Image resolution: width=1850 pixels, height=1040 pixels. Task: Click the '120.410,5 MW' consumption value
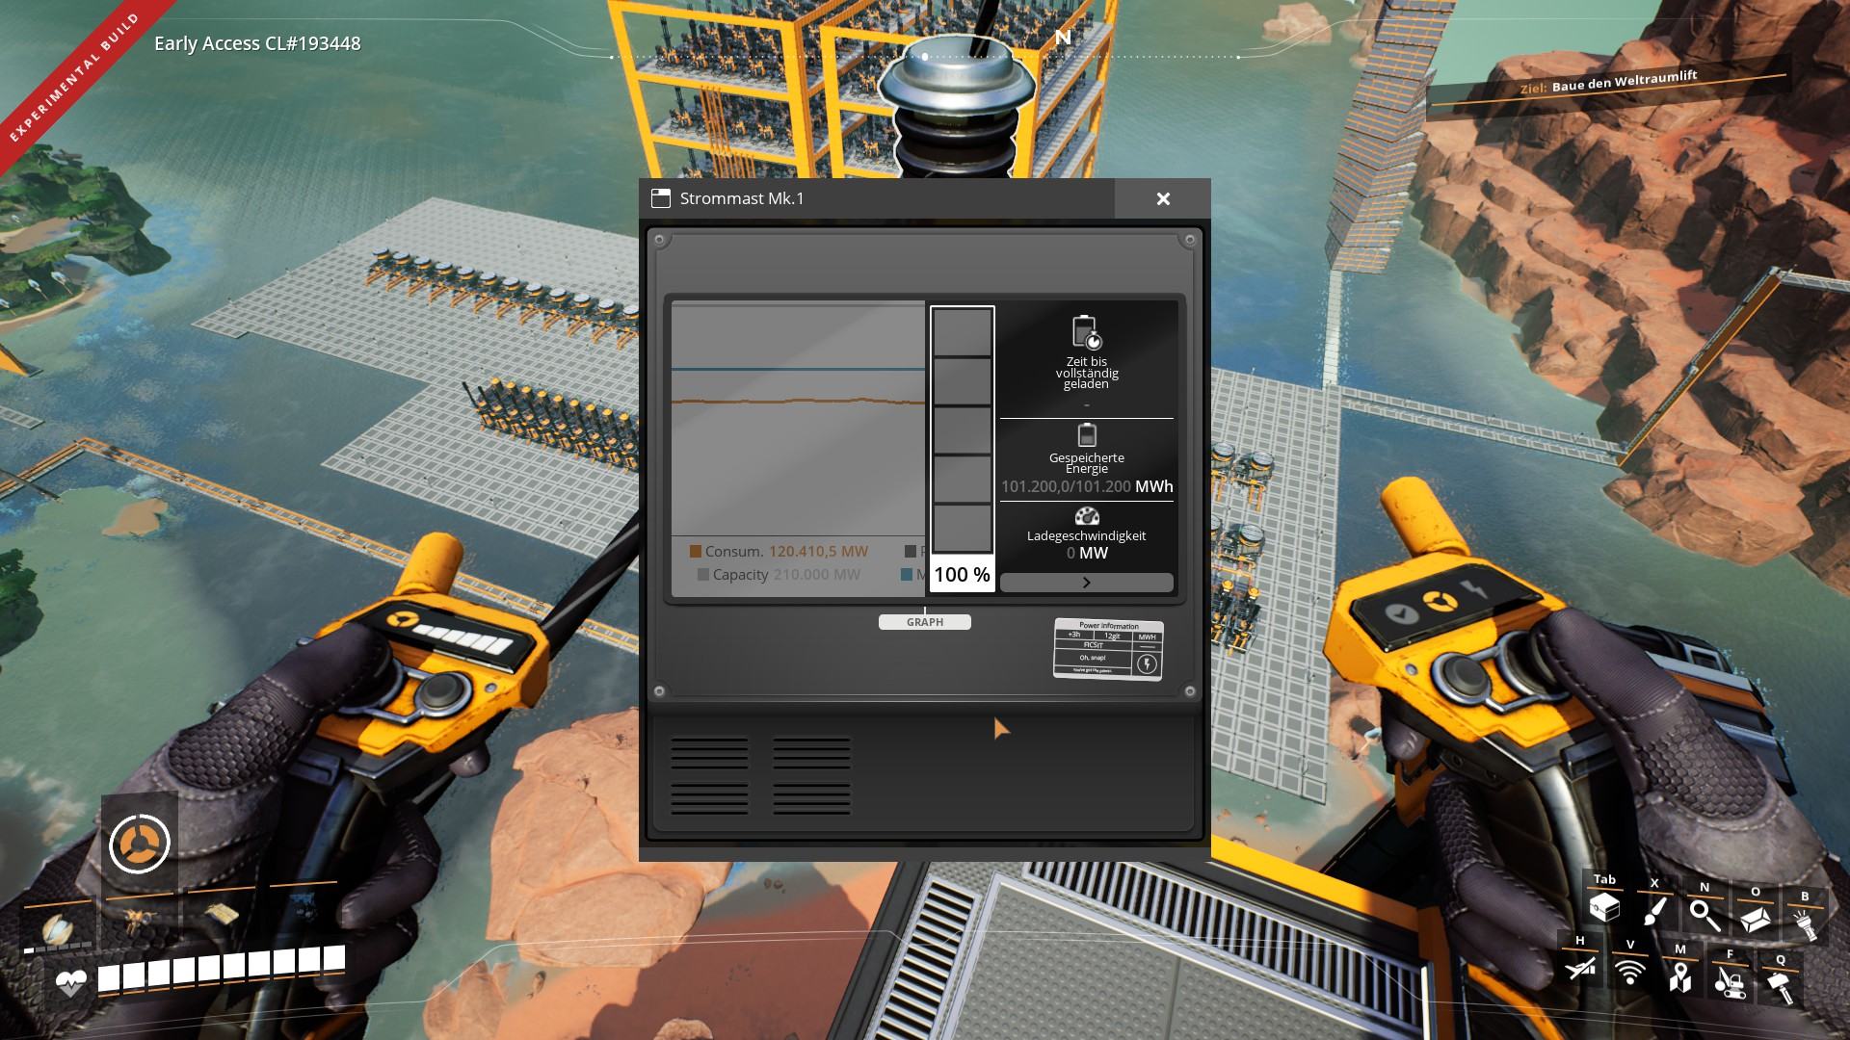[818, 552]
